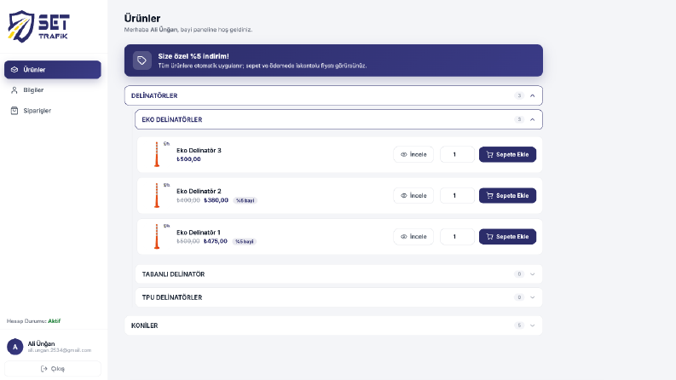Viewport: 676px width, 380px height.
Task: Click the DELİNATÖRLER chevron arrow
Action: 533,95
